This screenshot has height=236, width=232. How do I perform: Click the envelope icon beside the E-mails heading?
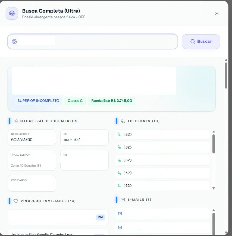tap(123, 200)
